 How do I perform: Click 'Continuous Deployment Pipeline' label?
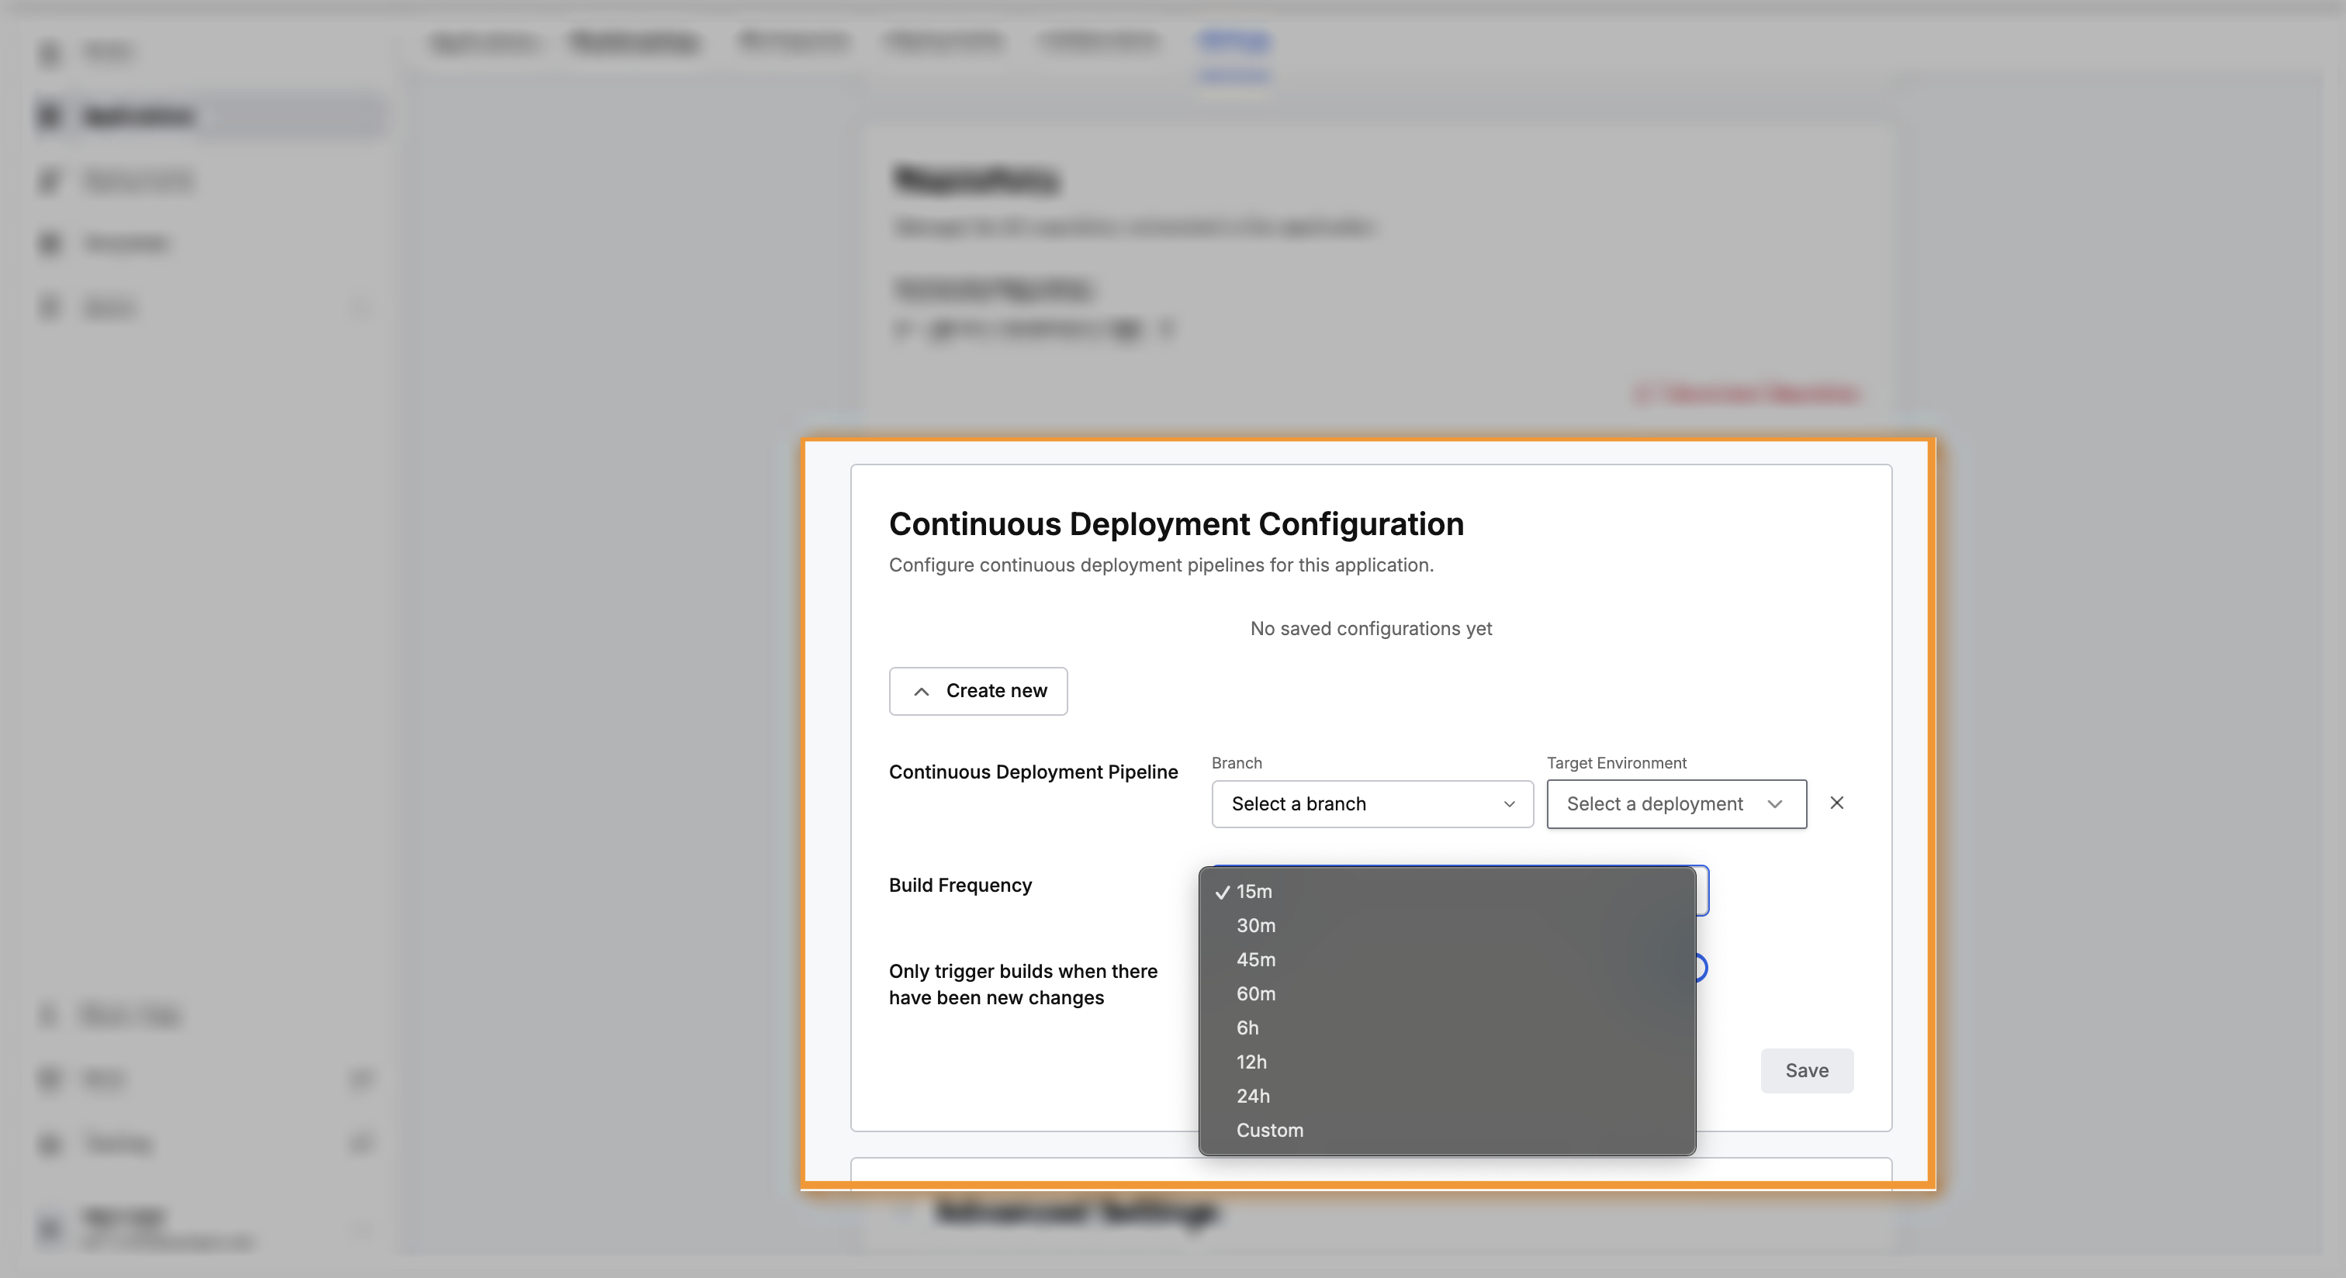click(1033, 772)
